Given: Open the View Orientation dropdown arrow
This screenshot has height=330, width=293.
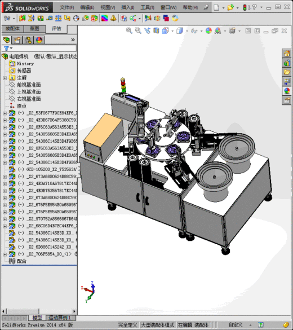Looking at the screenshot, I should tap(172, 31).
